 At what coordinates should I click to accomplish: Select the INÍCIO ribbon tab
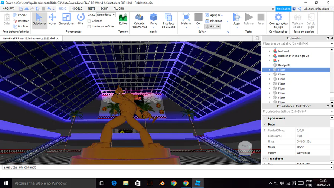coord(62,9)
